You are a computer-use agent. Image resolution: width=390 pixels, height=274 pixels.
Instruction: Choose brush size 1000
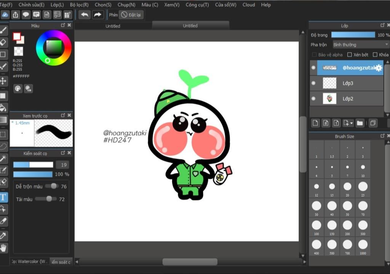(363, 247)
